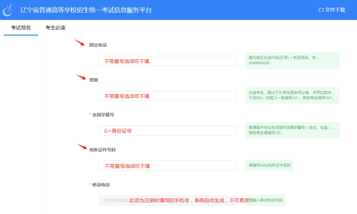The height and width of the screenshot is (214, 357).
Task: Switch to the 考试报名 tab
Action: point(21,28)
